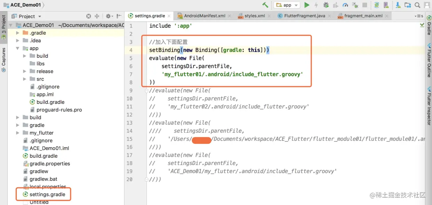The image size is (432, 205).
Task: Hide the Project panel with arrow icon
Action: pyautogui.click(x=119, y=16)
